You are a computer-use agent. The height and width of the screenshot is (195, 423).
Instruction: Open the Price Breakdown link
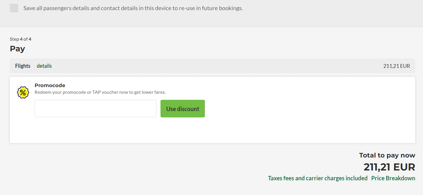[x=393, y=178]
